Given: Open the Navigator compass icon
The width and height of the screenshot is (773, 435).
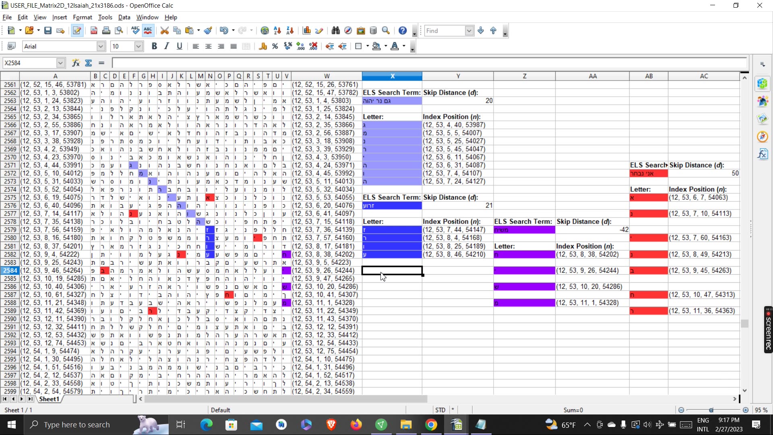Looking at the screenshot, I should 348,31.
